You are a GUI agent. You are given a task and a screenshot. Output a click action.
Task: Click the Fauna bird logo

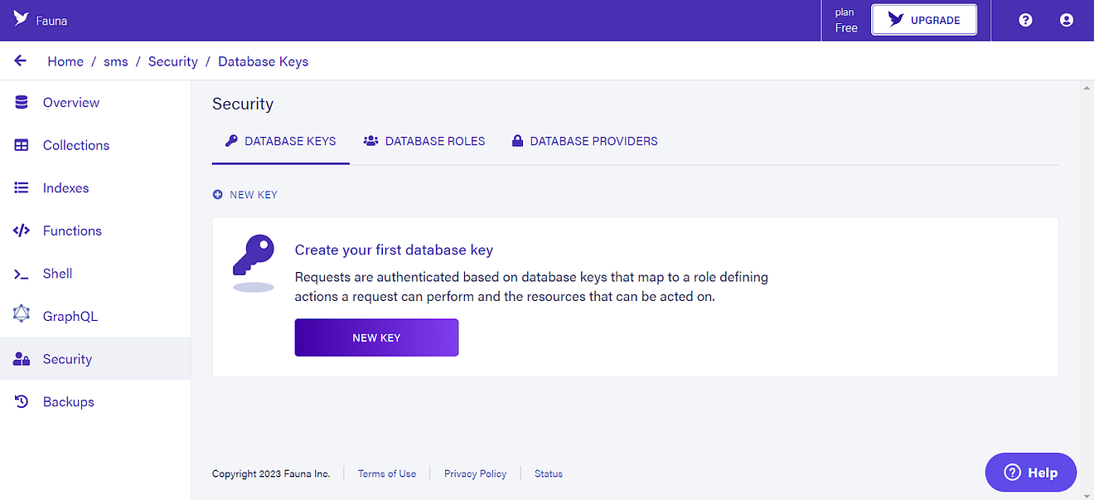tap(22, 18)
